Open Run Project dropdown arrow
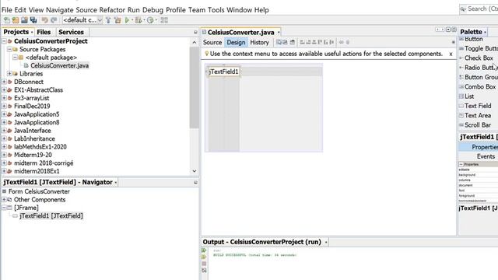The width and height of the screenshot is (498, 280). [x=132, y=20]
